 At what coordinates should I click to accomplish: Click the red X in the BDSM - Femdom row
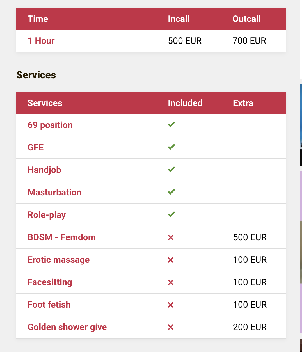click(x=171, y=237)
